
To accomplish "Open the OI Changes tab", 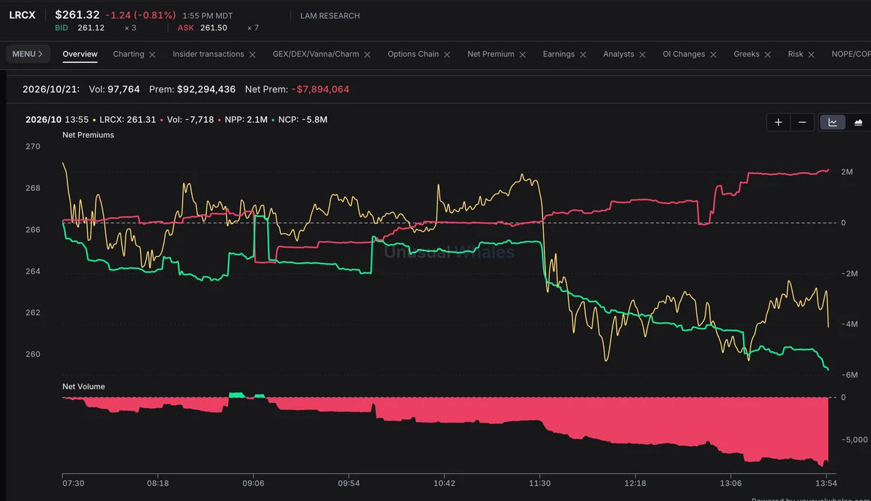I will (x=684, y=54).
